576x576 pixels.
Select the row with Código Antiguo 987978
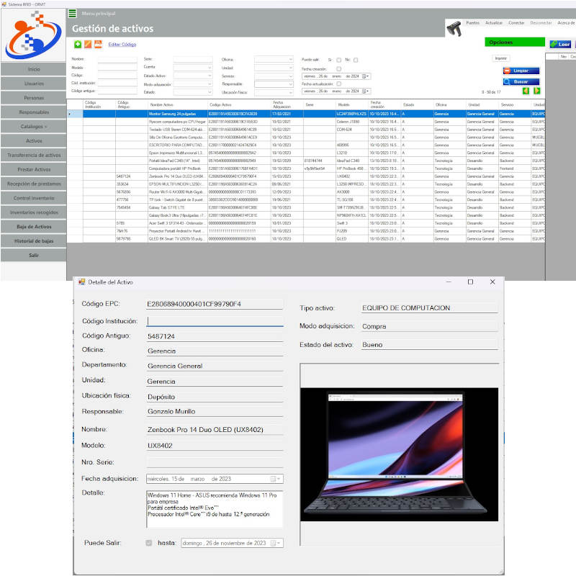click(x=306, y=239)
